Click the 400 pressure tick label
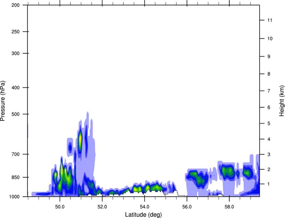The image size is (285, 218). point(15,88)
